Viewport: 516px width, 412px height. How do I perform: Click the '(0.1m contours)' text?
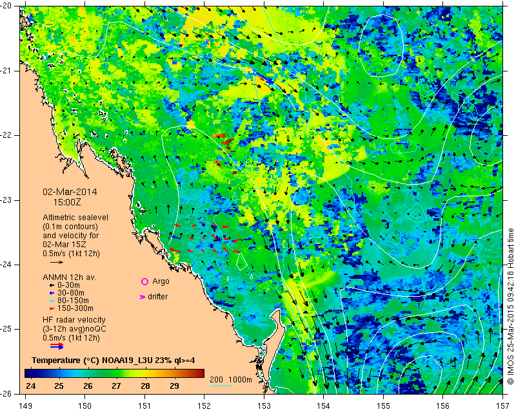[70, 227]
